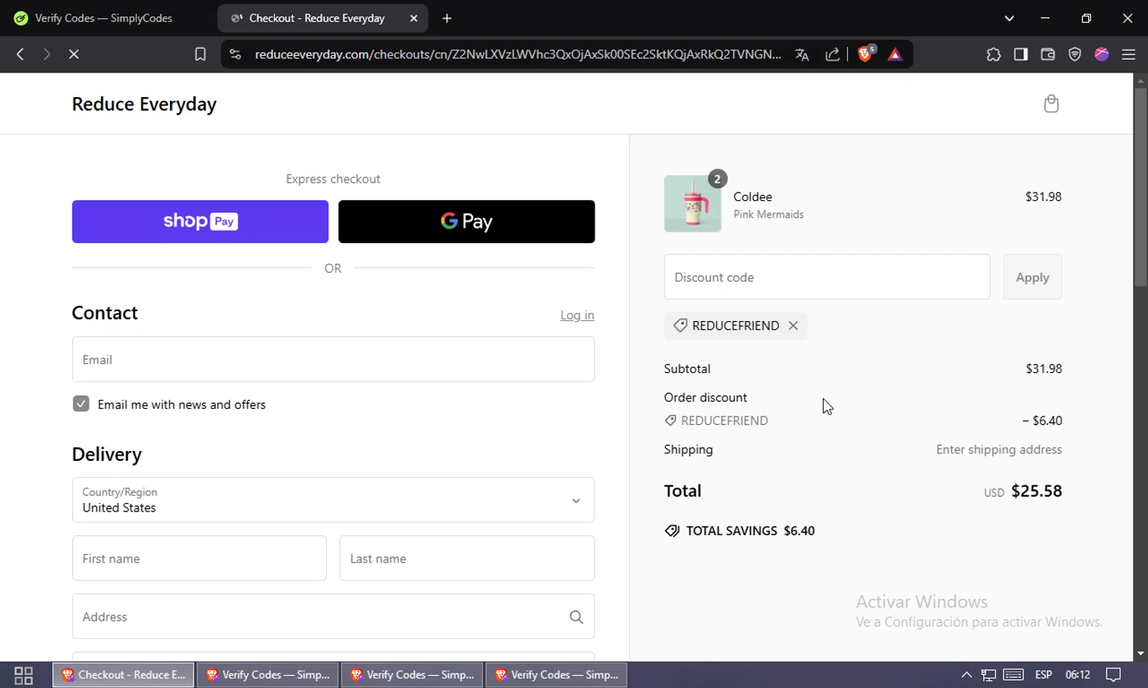Viewport: 1148px width, 688px height.
Task: Open taskbar start grid icon
Action: coord(24,675)
